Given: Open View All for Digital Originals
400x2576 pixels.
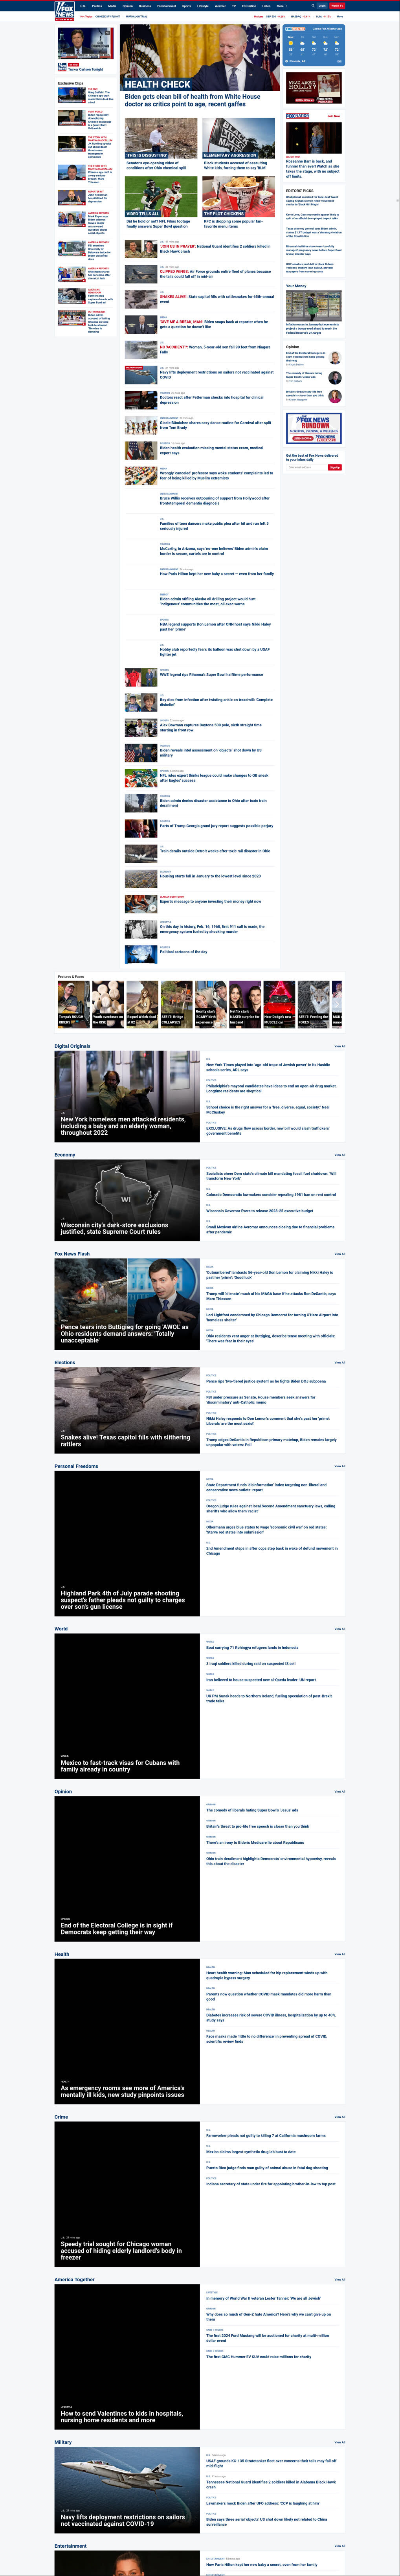Looking at the screenshot, I should click(x=339, y=1046).
